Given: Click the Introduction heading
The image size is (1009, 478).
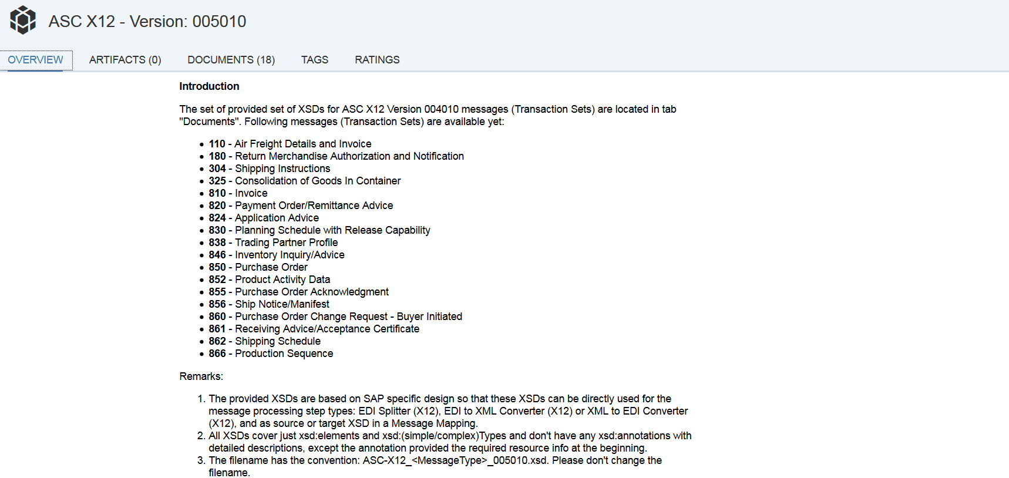Looking at the screenshot, I should pos(209,86).
